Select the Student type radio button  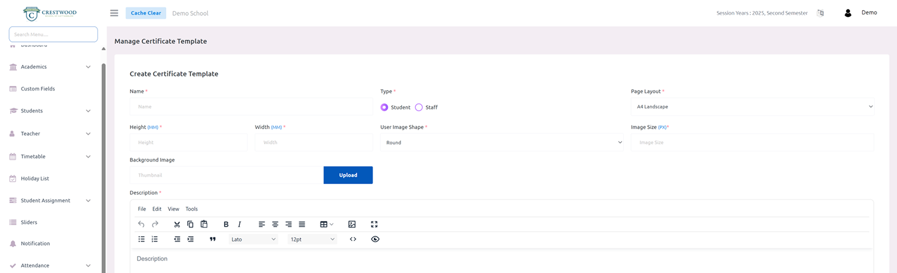click(x=384, y=107)
